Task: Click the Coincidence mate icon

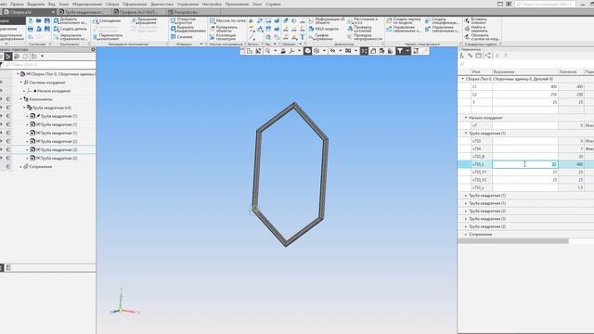Action: pos(96,20)
